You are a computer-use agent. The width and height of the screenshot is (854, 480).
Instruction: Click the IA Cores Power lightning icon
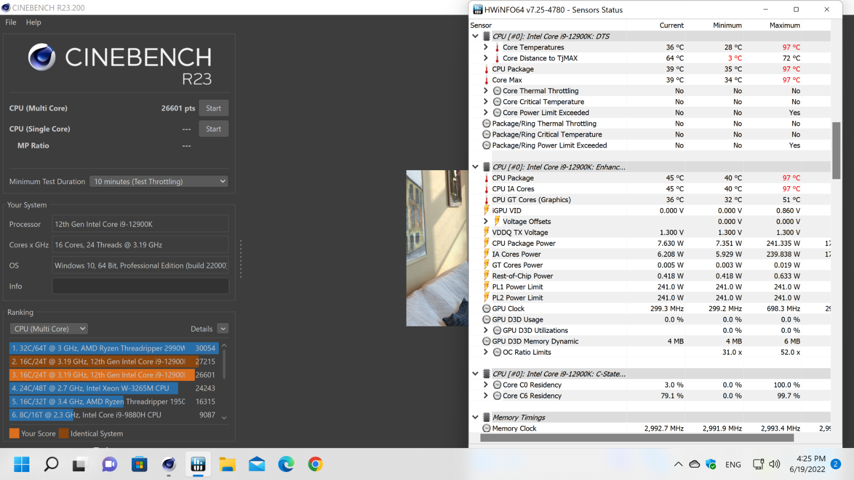pos(486,254)
